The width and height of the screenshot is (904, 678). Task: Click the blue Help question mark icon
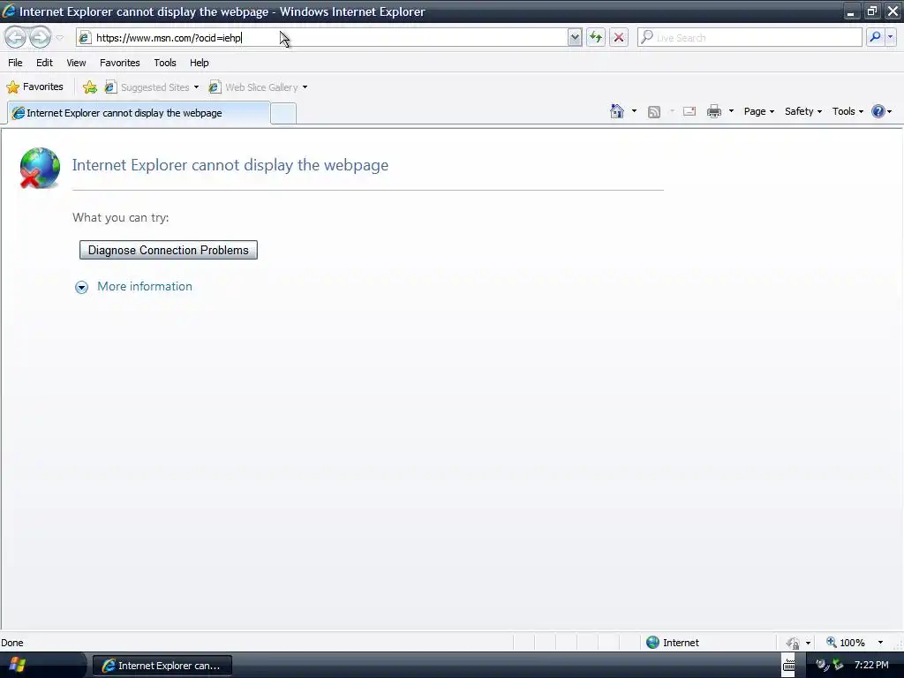(878, 111)
